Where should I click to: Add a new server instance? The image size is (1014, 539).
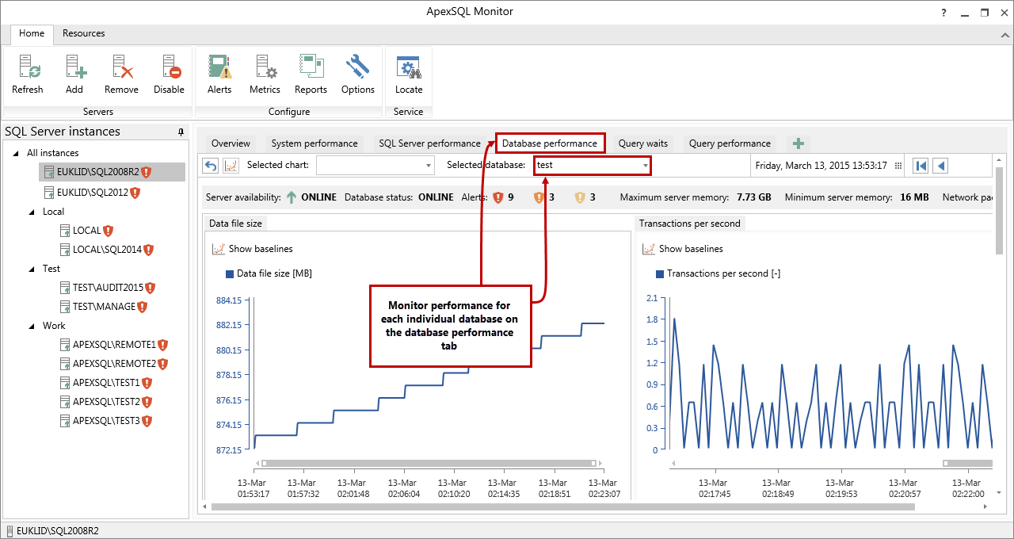pyautogui.click(x=74, y=75)
